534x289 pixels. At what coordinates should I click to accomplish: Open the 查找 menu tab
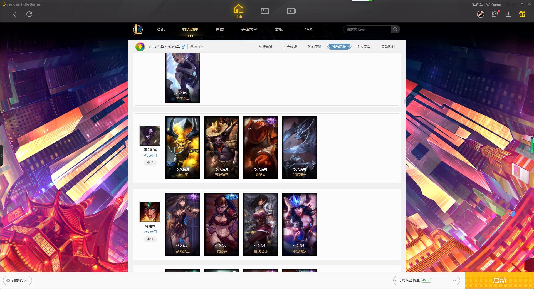pyautogui.click(x=308, y=29)
